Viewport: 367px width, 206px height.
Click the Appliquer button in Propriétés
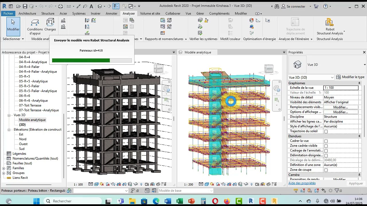click(356, 183)
